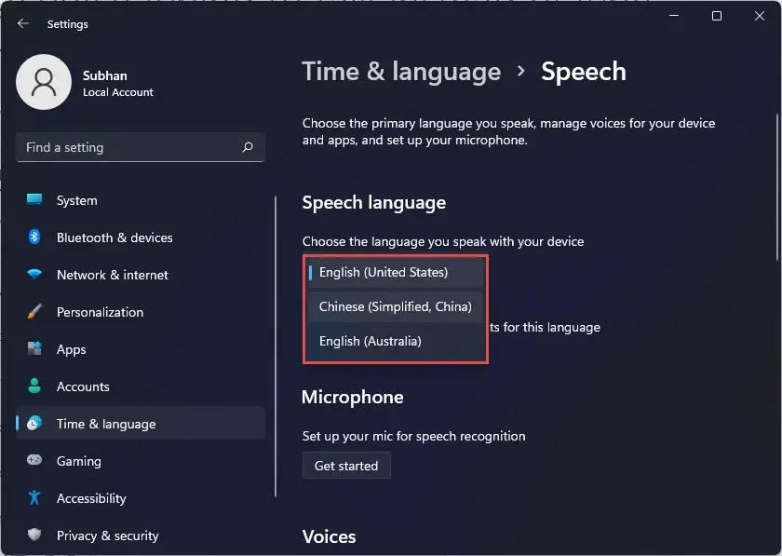Pick English (Australia) from the list
This screenshot has width=782, height=556.
395,341
